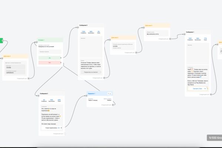Click the Сообщение 1 block title

[x=190, y=32]
